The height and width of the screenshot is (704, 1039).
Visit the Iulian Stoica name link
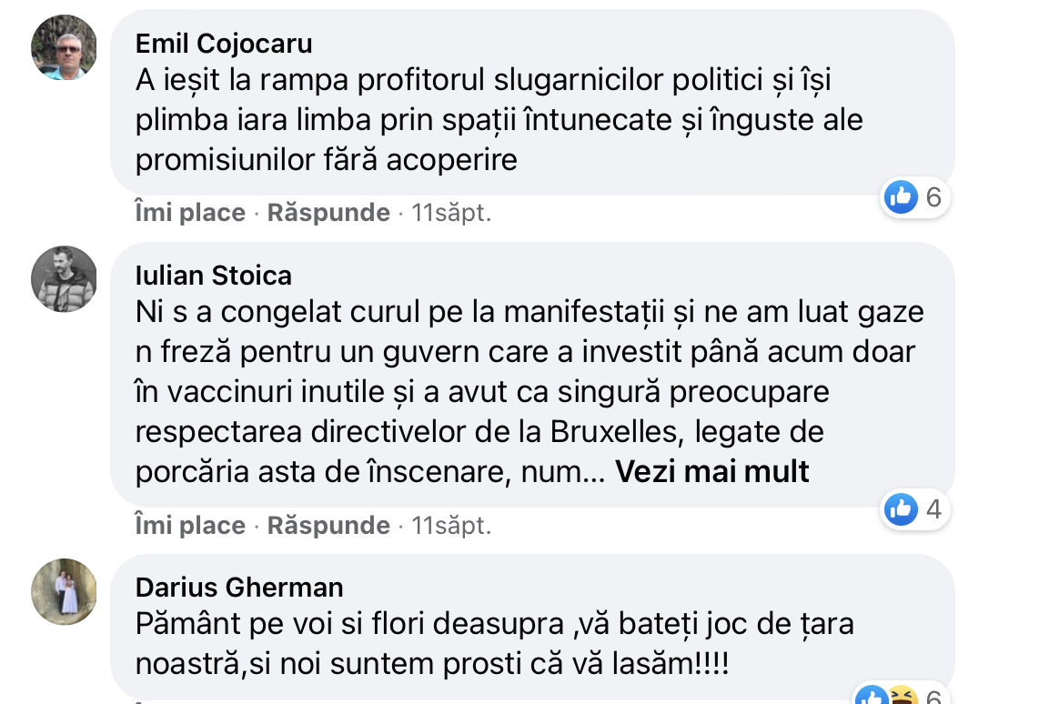pyautogui.click(x=214, y=275)
